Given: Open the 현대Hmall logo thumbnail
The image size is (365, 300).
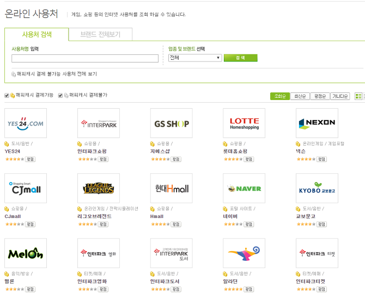Looking at the screenshot, I should click(x=171, y=188).
